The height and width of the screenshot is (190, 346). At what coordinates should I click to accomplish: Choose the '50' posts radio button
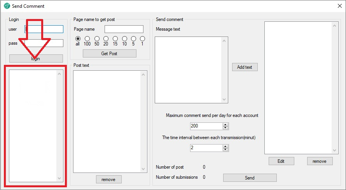[96, 38]
